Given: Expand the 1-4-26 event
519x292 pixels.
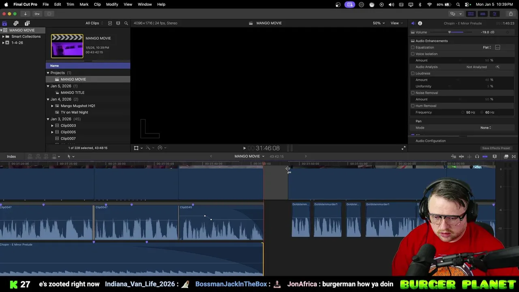Looking at the screenshot, I should [3, 43].
